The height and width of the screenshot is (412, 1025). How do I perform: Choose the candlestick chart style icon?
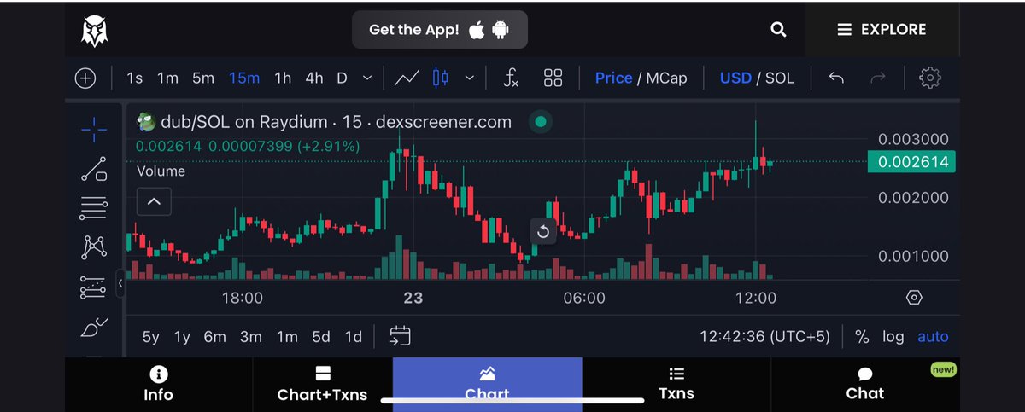tap(441, 78)
